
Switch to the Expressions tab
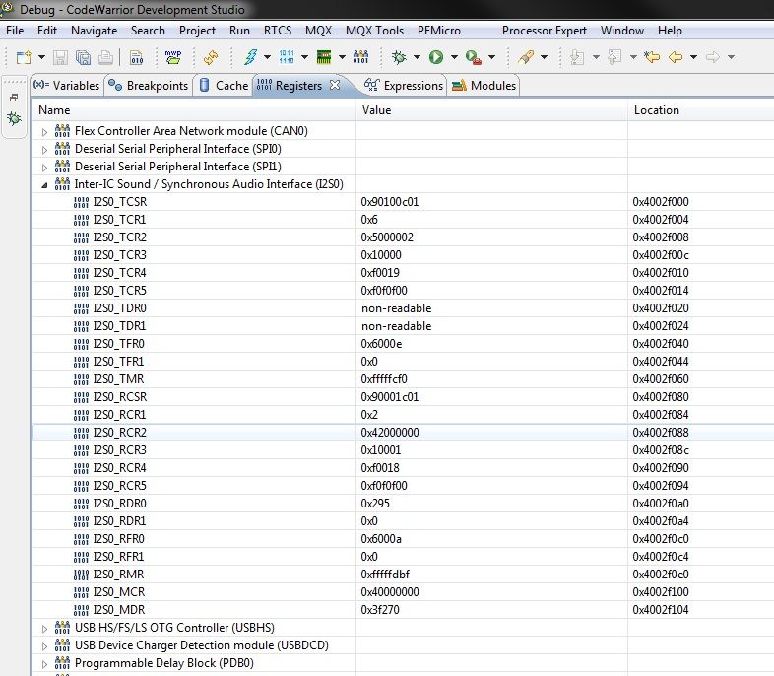pos(404,85)
